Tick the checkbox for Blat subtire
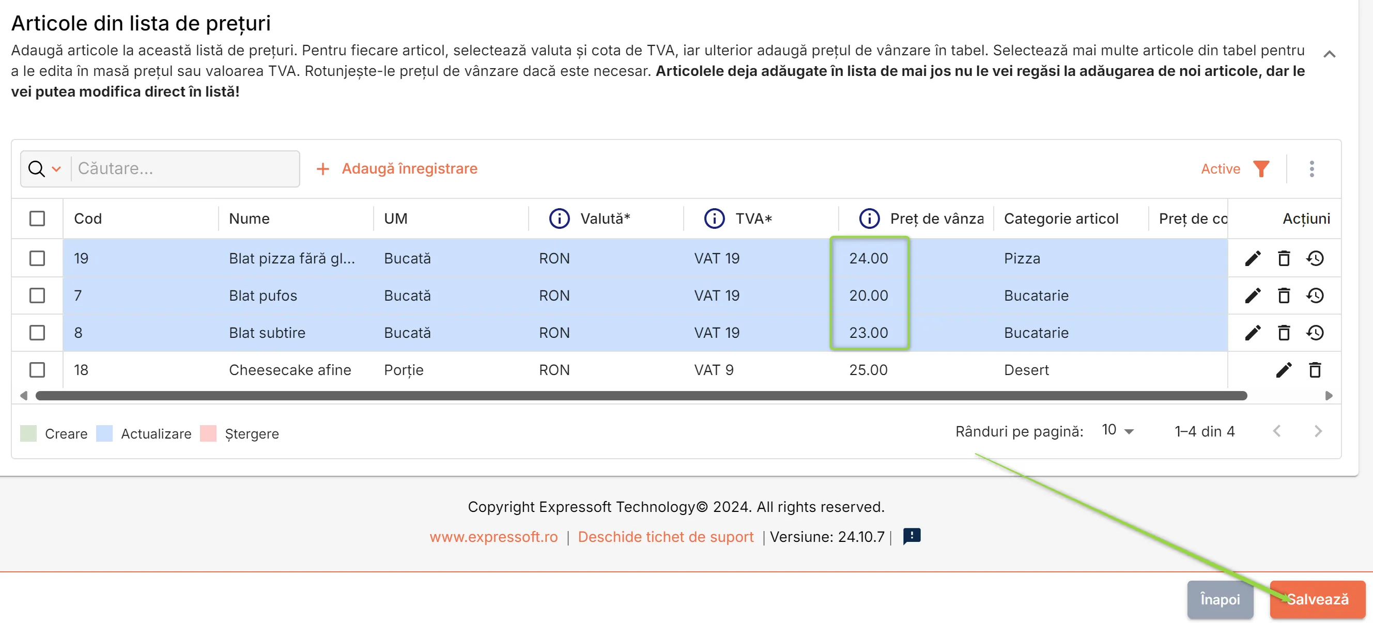The height and width of the screenshot is (623, 1373). (37, 333)
